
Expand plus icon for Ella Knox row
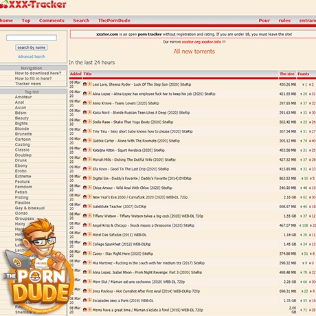click(89, 168)
